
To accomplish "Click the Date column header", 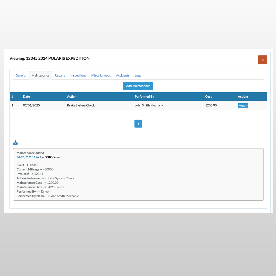I will click(x=26, y=97).
